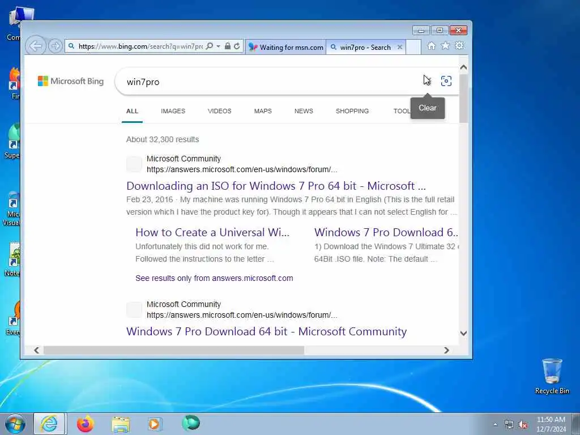The height and width of the screenshot is (435, 580).
Task: Click the second Microsoft Community site name
Action: (x=184, y=304)
